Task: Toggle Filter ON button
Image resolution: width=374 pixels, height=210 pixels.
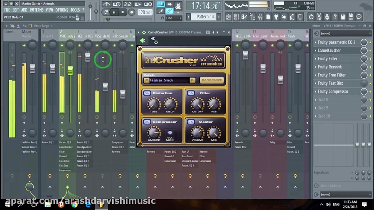Action: pyautogui.click(x=191, y=93)
